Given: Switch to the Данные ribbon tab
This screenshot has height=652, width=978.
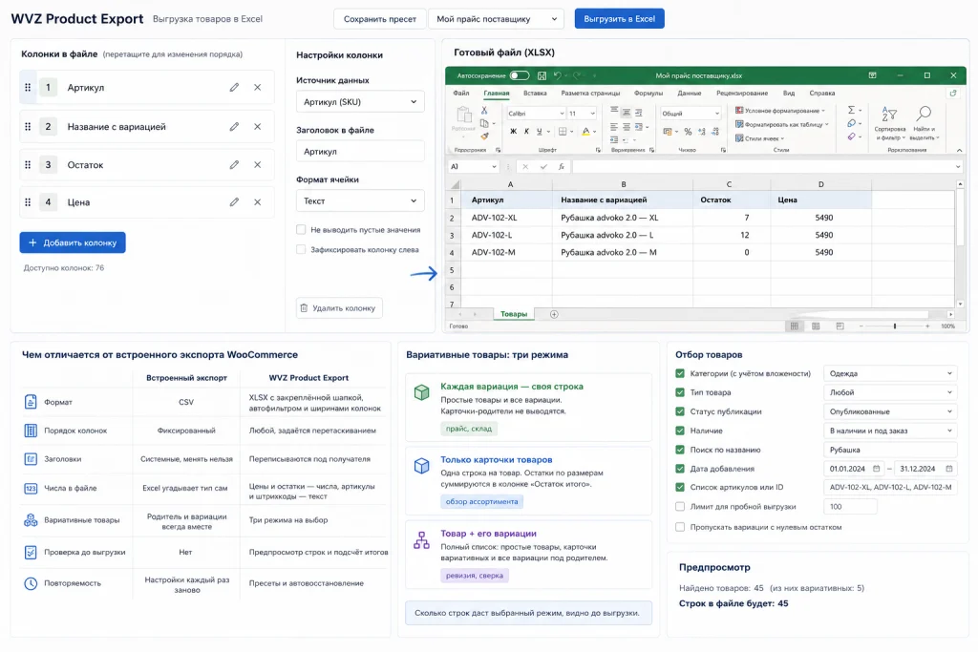Looking at the screenshot, I should tap(690, 93).
